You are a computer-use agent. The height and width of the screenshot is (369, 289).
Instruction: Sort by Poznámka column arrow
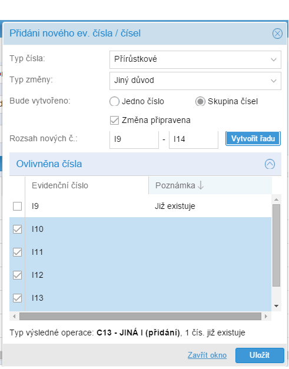pos(201,185)
